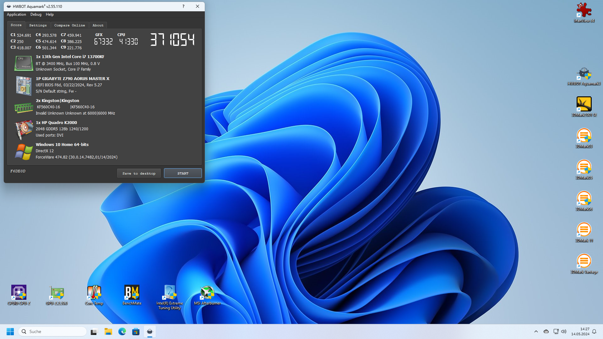The image size is (603, 339).
Task: Click the HP Quadro K2000 heading
Action: [56, 123]
